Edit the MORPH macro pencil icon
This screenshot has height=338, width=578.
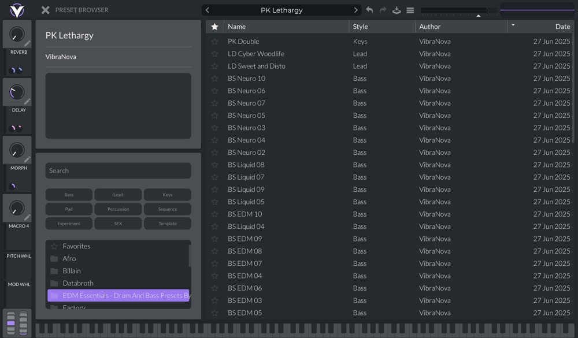(27, 159)
